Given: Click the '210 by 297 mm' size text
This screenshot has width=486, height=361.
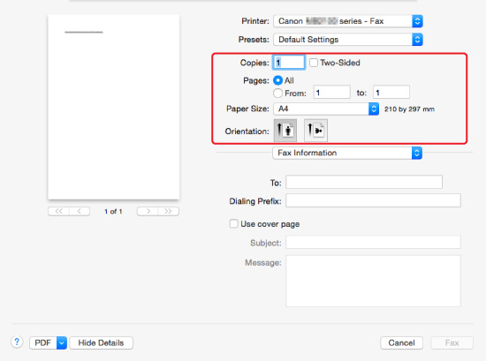Looking at the screenshot, I should [409, 109].
